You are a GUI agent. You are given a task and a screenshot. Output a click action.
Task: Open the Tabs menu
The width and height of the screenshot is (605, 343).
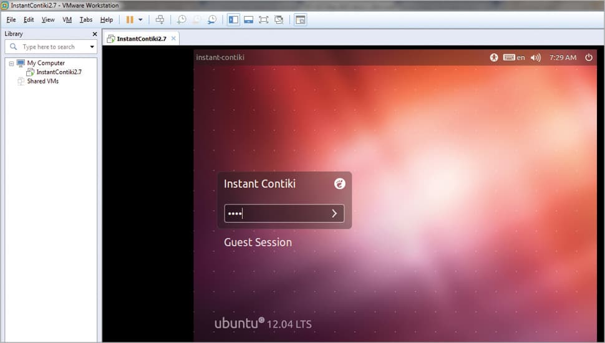85,19
